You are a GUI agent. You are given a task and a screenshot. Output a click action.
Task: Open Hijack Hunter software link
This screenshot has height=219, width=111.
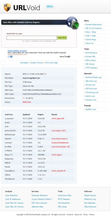(90, 195)
